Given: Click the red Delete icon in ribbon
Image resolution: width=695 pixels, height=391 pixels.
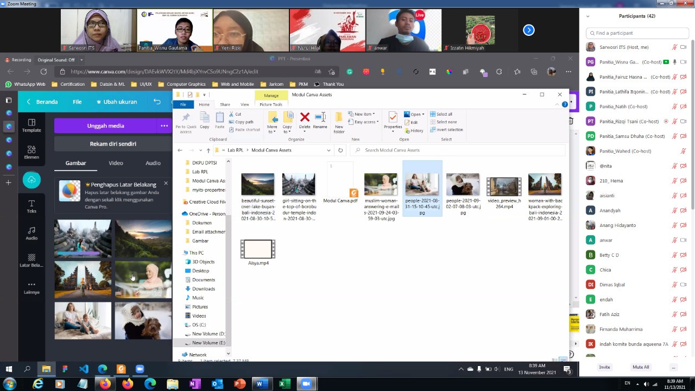Looking at the screenshot, I should 305,118.
